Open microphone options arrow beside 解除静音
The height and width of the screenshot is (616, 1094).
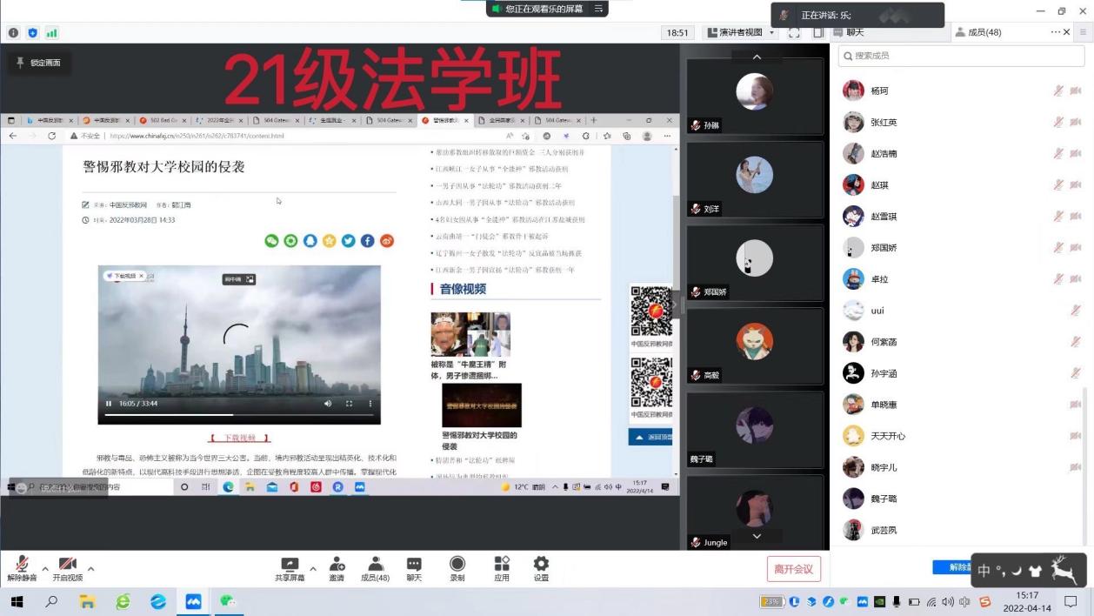pyautogui.click(x=45, y=569)
